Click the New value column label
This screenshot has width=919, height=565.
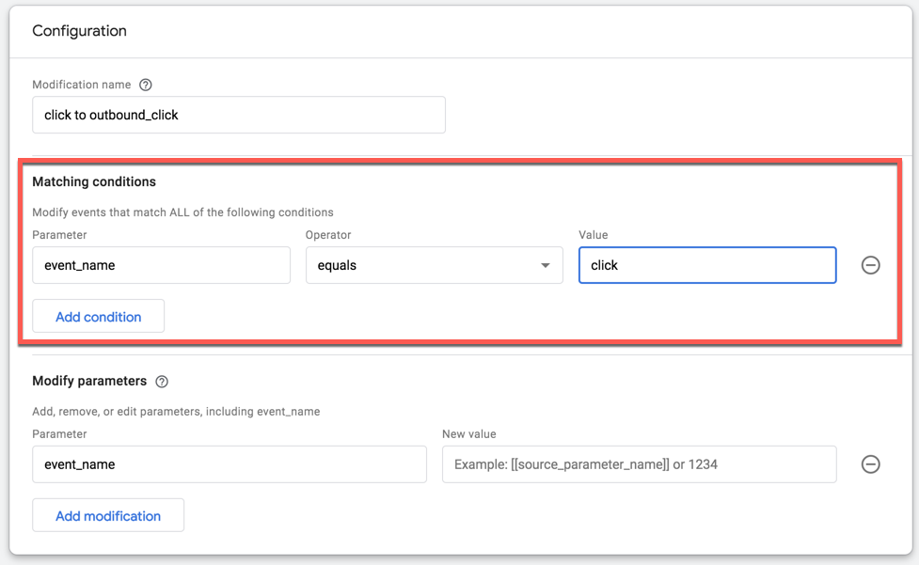468,434
